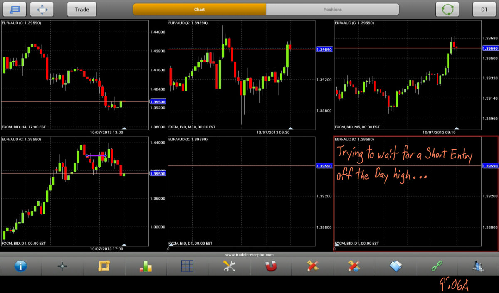
Task: Select the crosshair tool
Action: pyautogui.click(x=62, y=266)
